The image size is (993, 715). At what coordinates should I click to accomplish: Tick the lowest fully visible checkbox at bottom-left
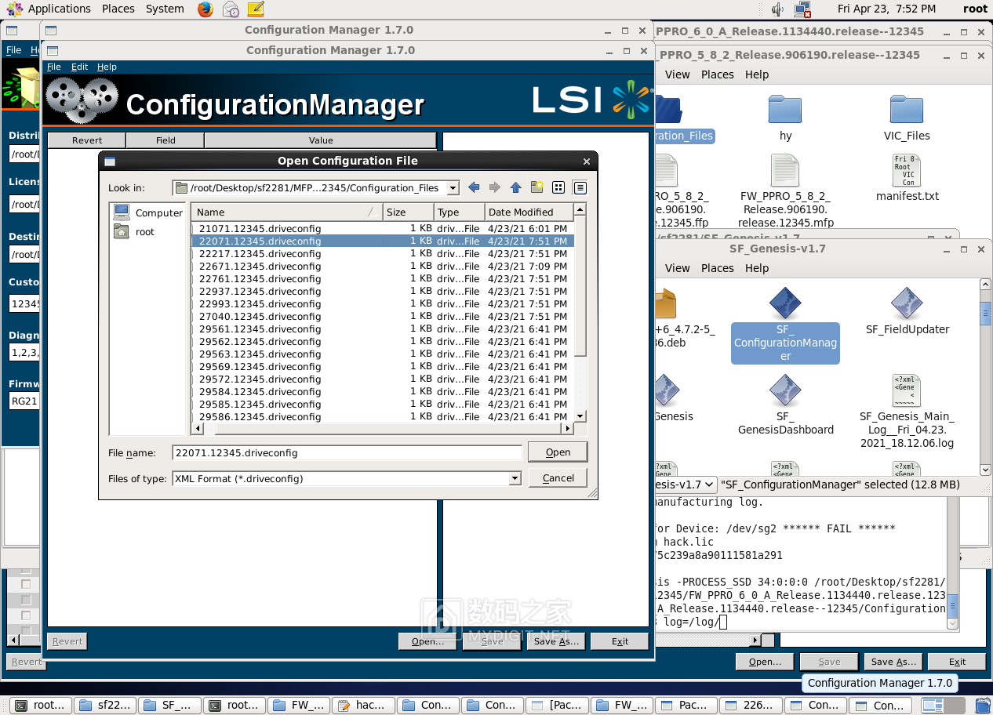(x=26, y=615)
